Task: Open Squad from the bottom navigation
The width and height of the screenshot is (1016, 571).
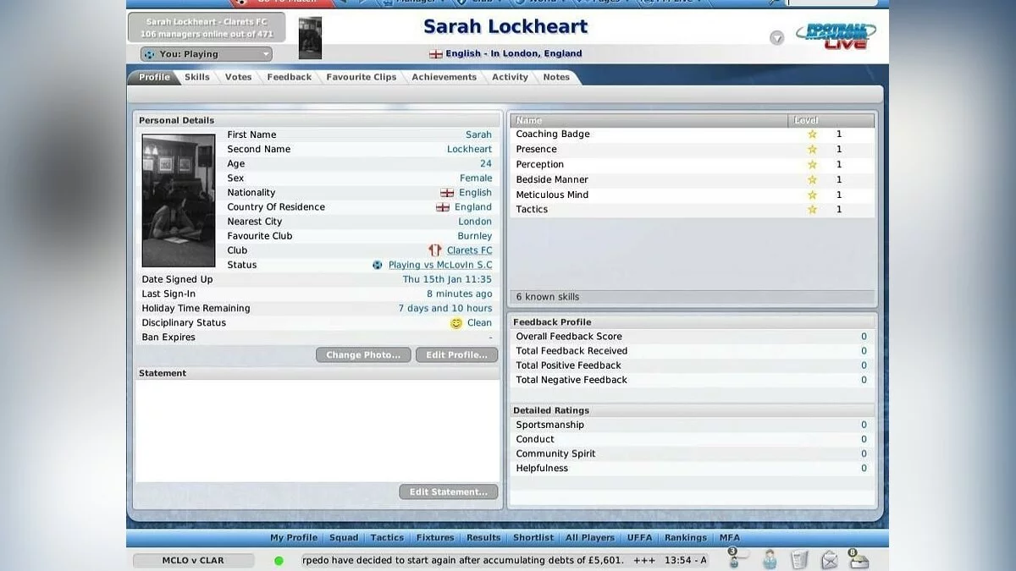Action: 344,538
